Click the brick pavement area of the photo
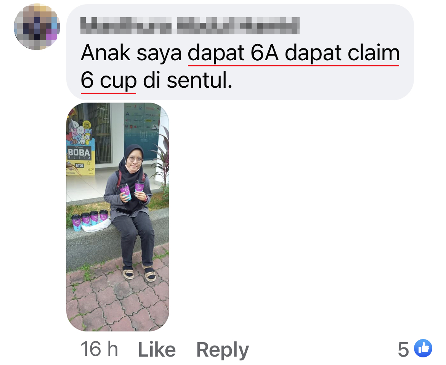The height and width of the screenshot is (365, 446). [x=118, y=302]
